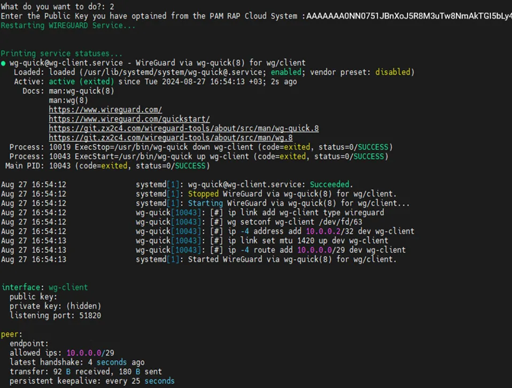Click the blue 'Starting' log word
The image size is (512, 388).
point(205,203)
